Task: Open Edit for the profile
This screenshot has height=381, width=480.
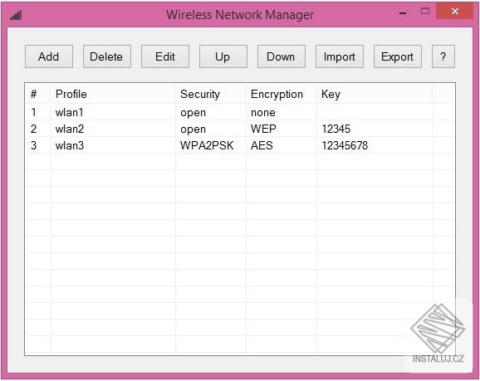Action: click(x=165, y=56)
